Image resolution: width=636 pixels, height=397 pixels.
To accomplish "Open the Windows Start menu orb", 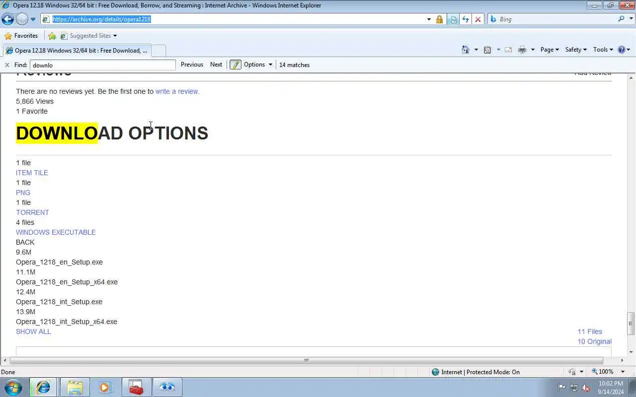I will coord(14,387).
